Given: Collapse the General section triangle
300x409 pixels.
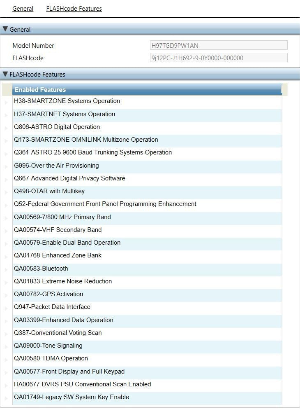Looking at the screenshot, I should pyautogui.click(x=5, y=29).
